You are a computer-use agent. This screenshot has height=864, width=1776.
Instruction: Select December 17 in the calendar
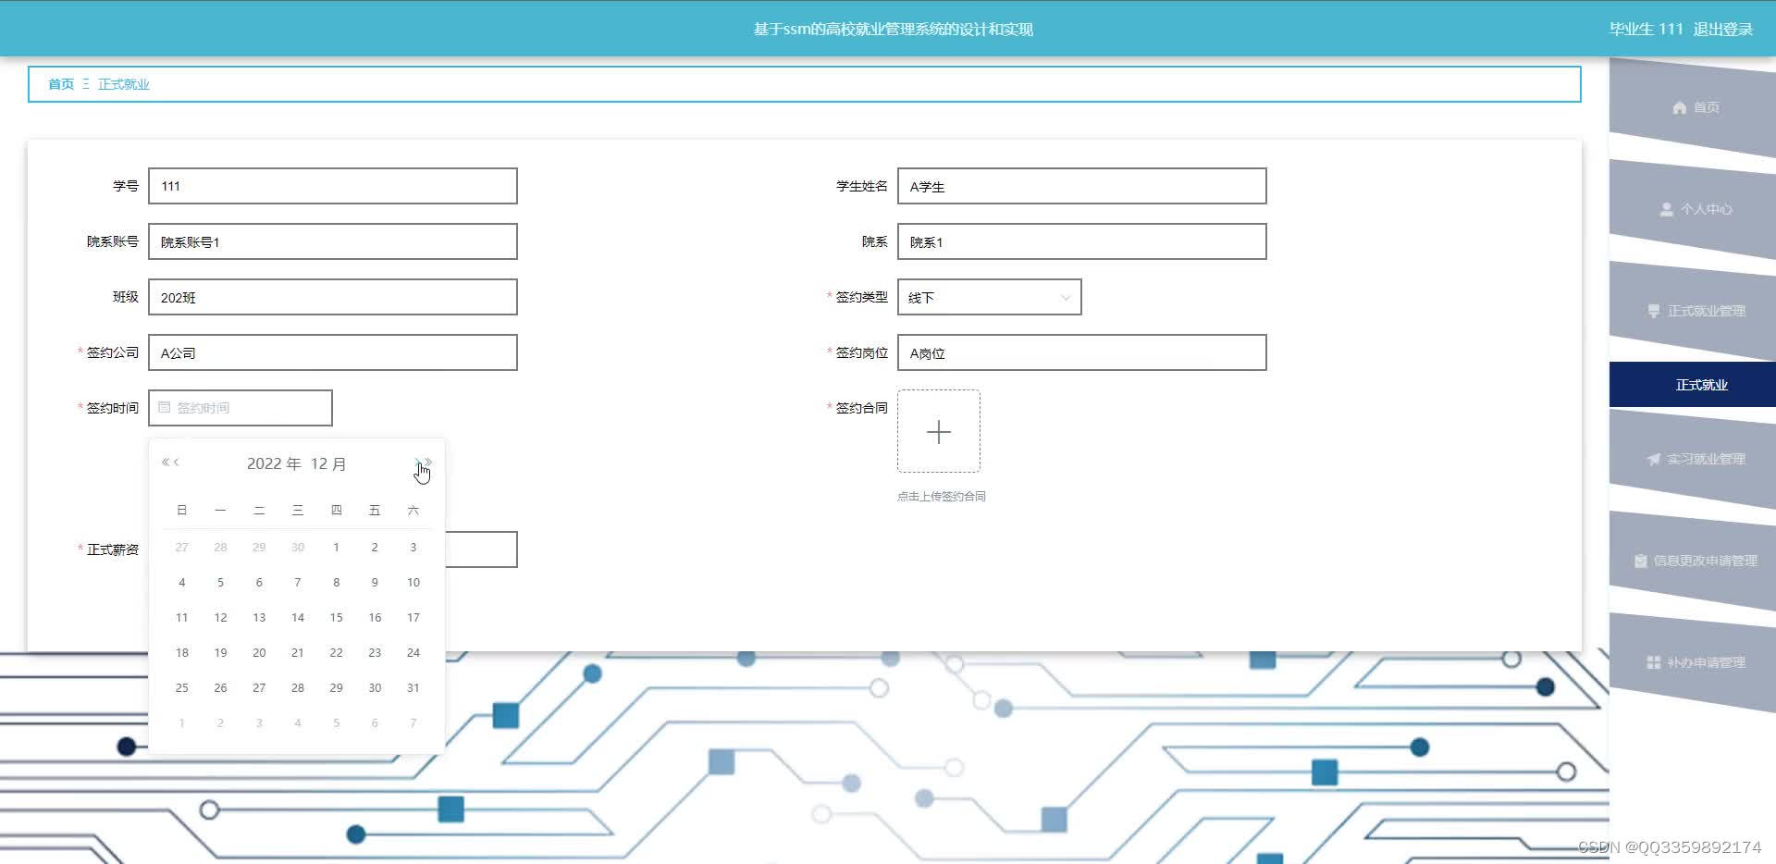click(x=413, y=618)
